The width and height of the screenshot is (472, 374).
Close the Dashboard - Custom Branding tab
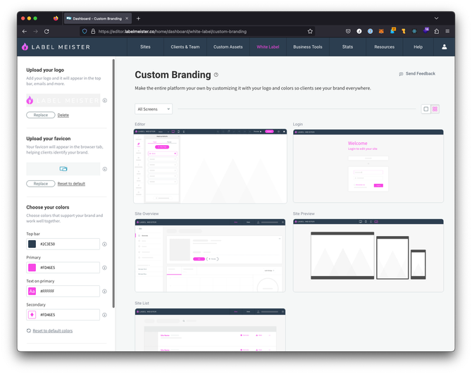[127, 18]
